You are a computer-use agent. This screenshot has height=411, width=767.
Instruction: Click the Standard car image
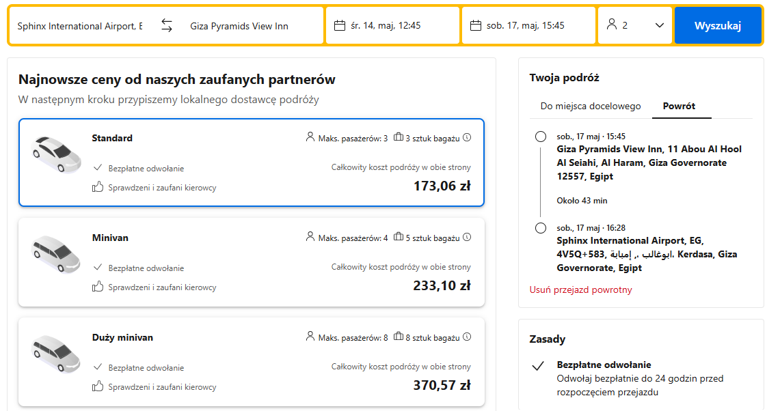click(x=56, y=155)
